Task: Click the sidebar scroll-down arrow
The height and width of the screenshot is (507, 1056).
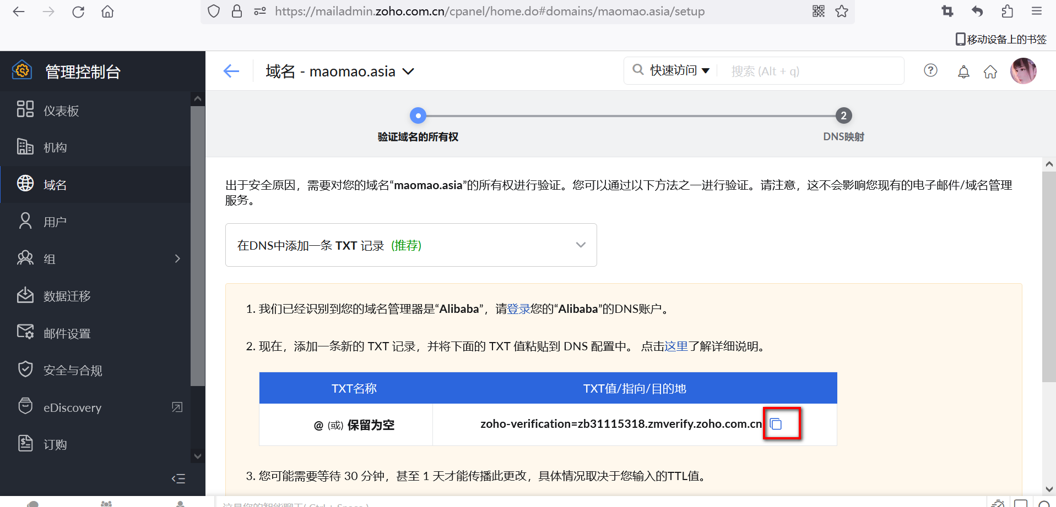Action: pos(198,456)
